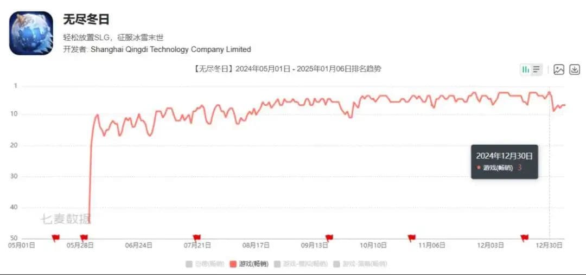Image resolution: width=586 pixels, height=275 pixels.
Task: Enable the 游戏-策略(畅销) legend series
Action: (361, 264)
